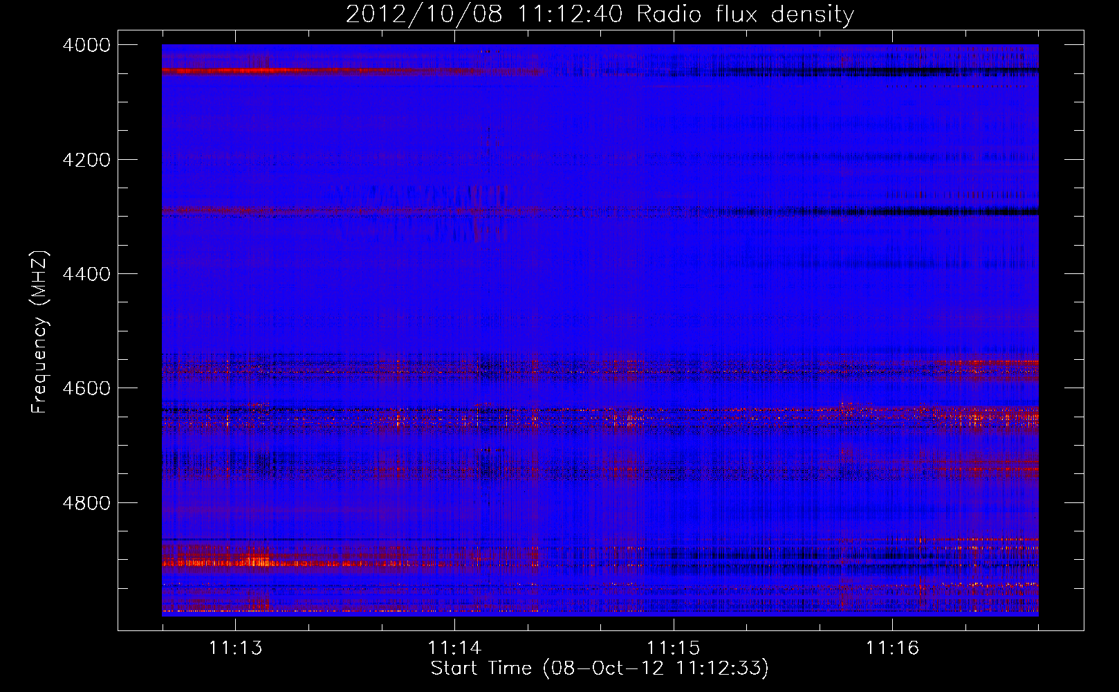Click the '4400' frequency axis label
The width and height of the screenshot is (1119, 692).
pos(86,274)
